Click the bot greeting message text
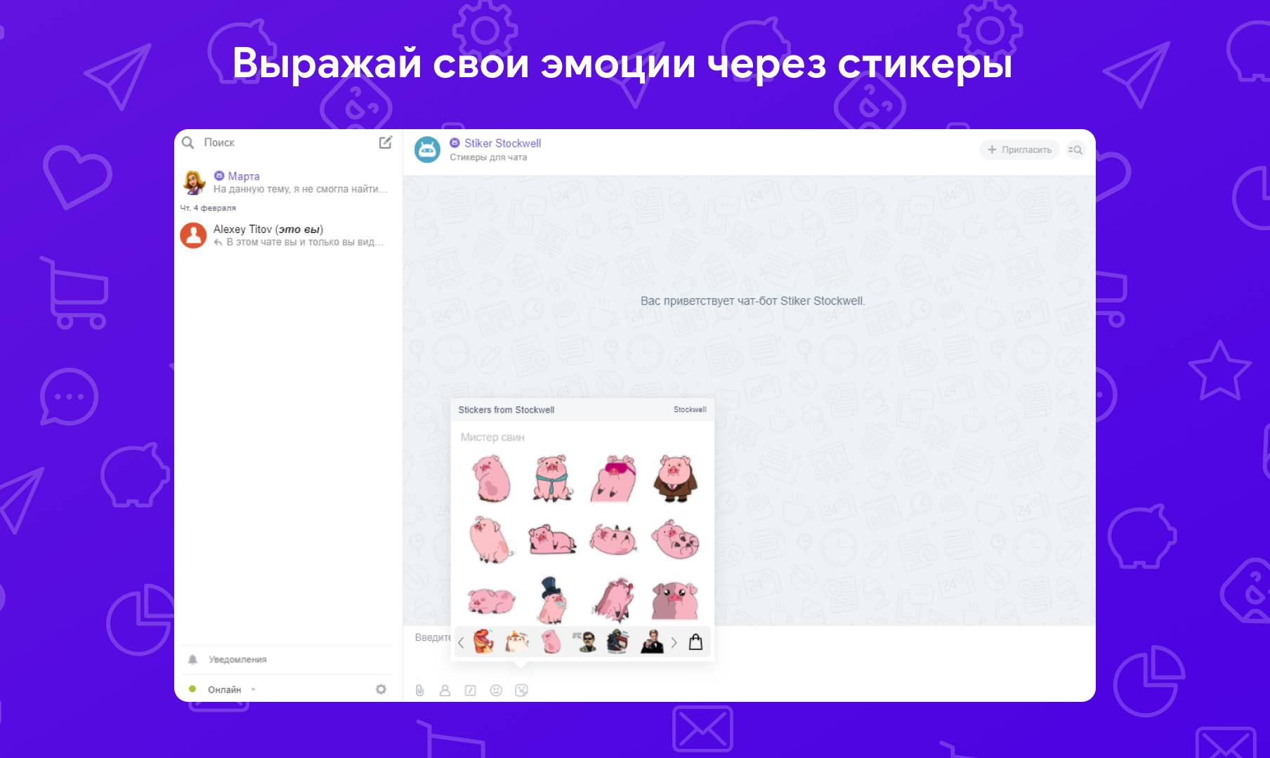 (x=752, y=301)
